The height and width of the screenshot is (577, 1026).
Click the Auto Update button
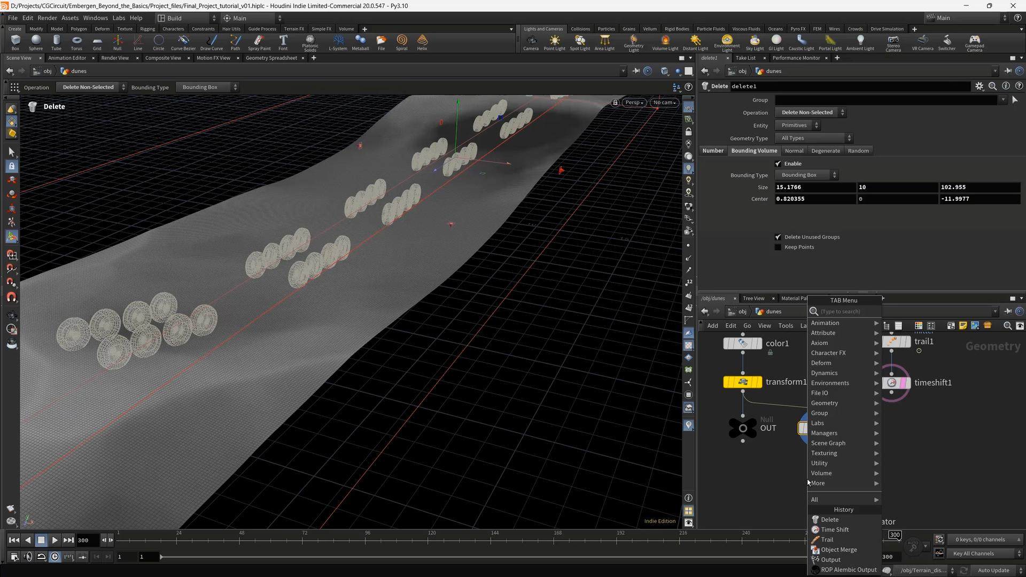pos(993,570)
